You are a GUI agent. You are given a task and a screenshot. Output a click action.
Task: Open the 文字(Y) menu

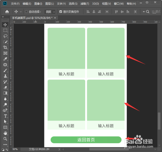point(61,4)
